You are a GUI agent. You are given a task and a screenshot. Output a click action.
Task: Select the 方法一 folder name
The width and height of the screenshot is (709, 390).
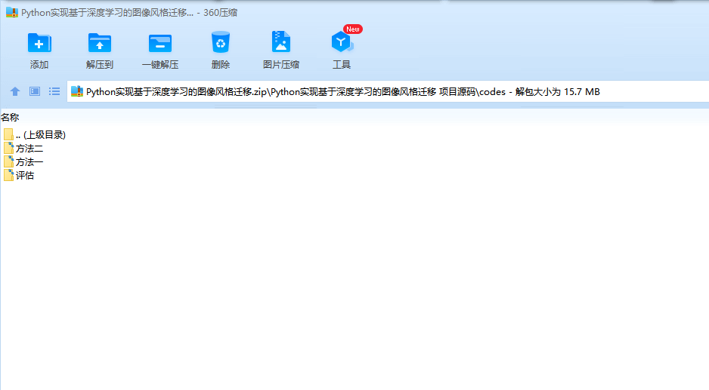coord(29,162)
